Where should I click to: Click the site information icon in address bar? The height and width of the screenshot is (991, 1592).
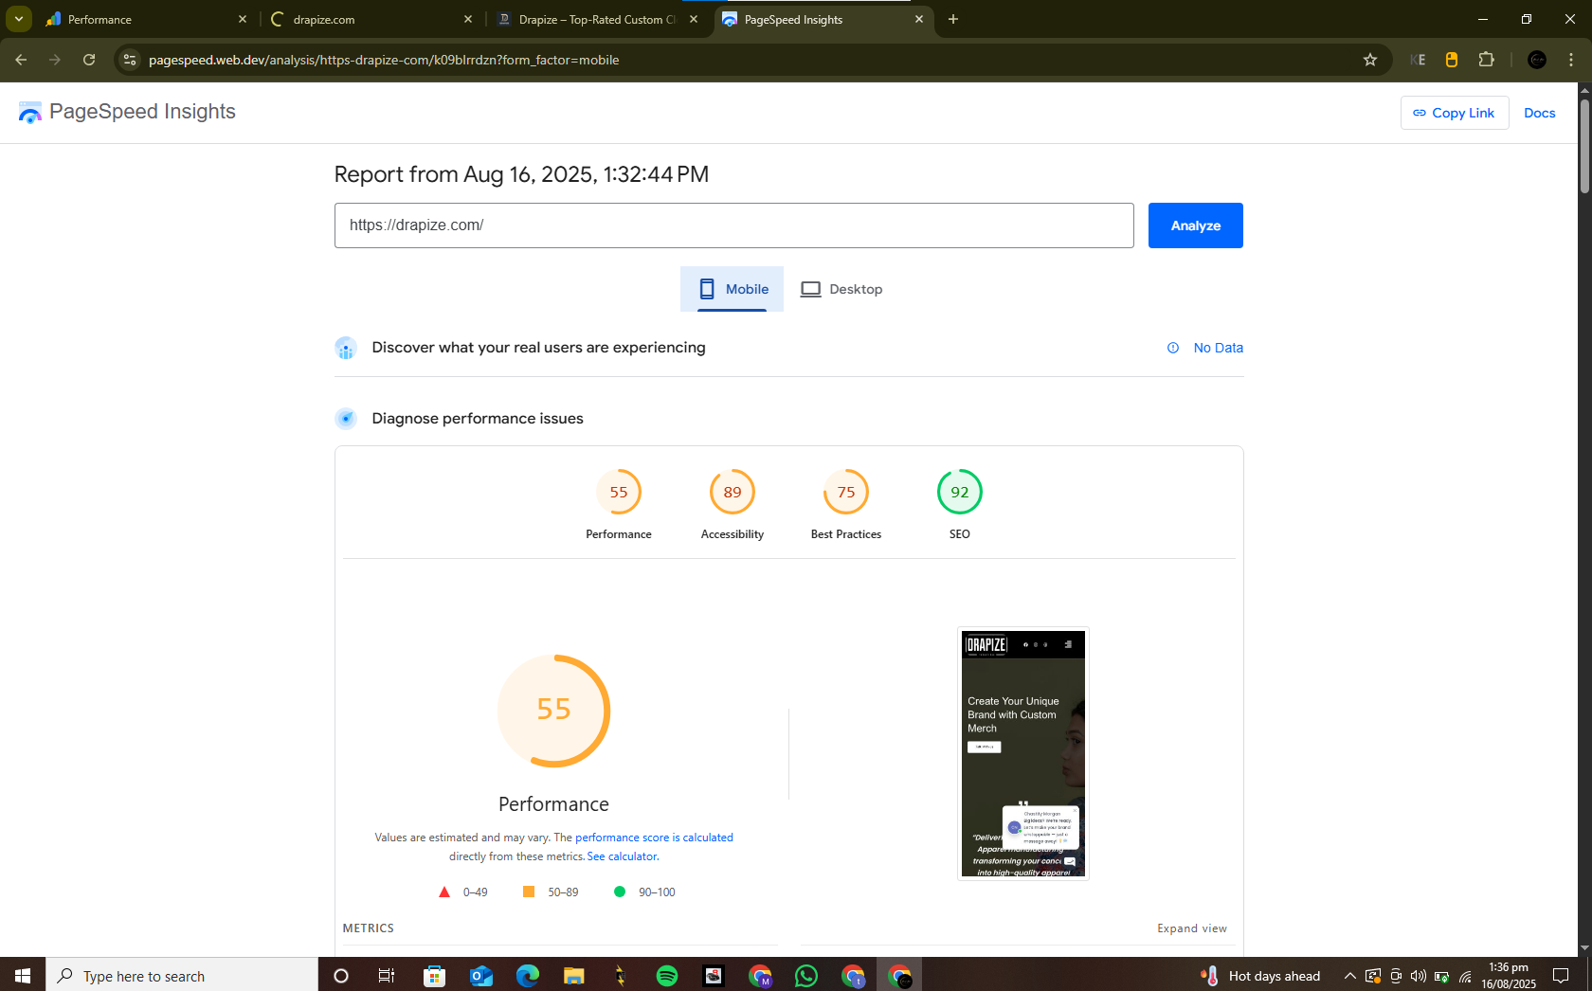coord(130,60)
